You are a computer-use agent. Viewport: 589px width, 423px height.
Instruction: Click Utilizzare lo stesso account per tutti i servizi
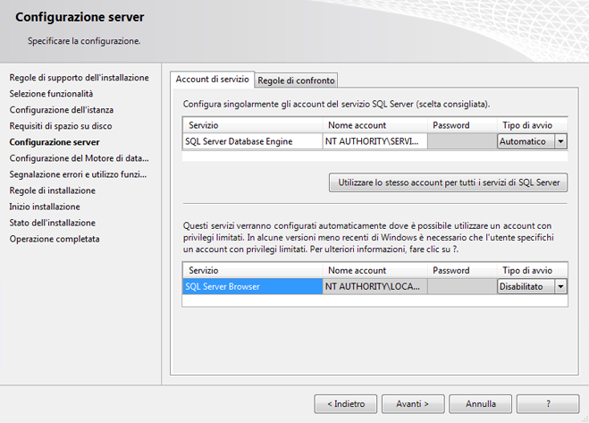448,182
